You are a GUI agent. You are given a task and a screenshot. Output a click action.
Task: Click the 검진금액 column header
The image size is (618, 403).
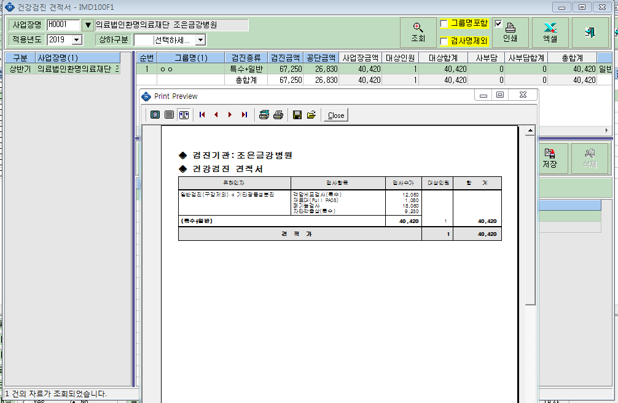(x=286, y=58)
